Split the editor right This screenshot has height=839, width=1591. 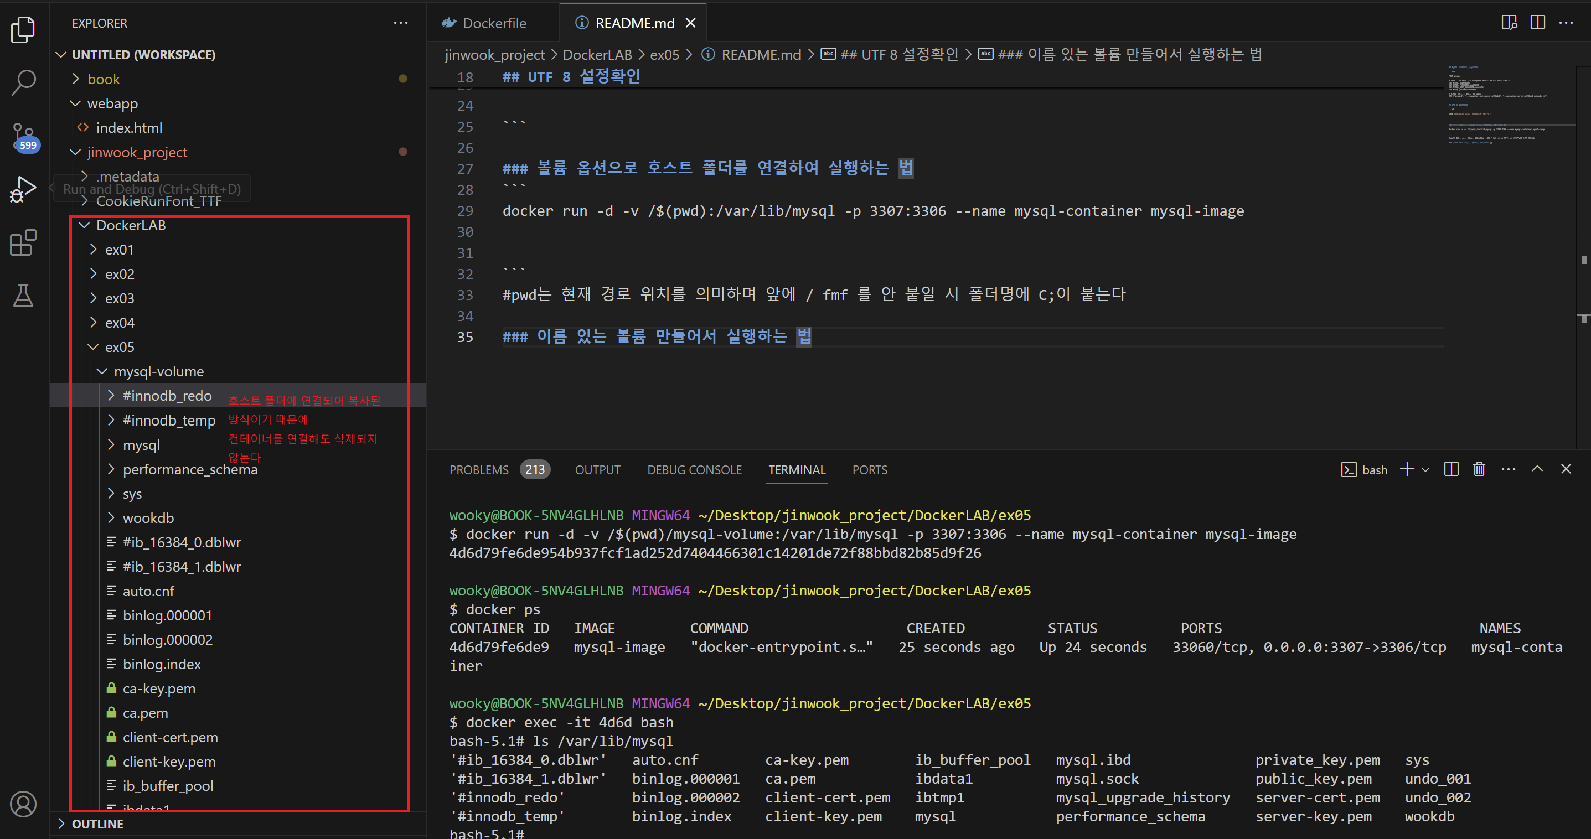[x=1537, y=23]
